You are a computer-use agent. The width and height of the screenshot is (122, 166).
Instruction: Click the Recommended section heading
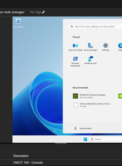80,88
